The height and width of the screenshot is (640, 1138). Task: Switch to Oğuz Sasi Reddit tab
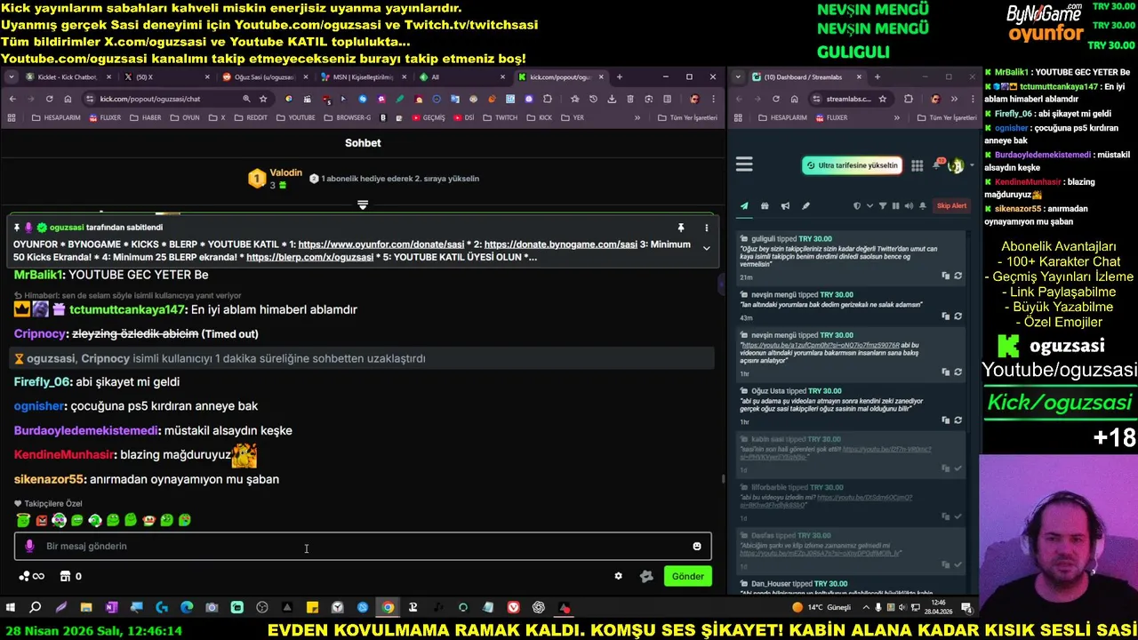pyautogui.click(x=263, y=77)
